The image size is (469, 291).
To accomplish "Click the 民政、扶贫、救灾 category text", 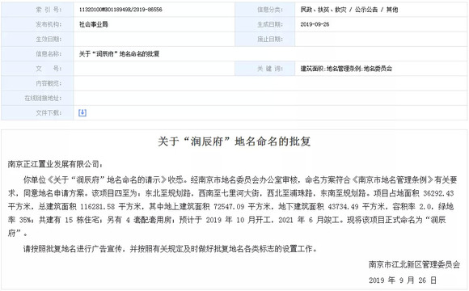I will click(x=323, y=10).
